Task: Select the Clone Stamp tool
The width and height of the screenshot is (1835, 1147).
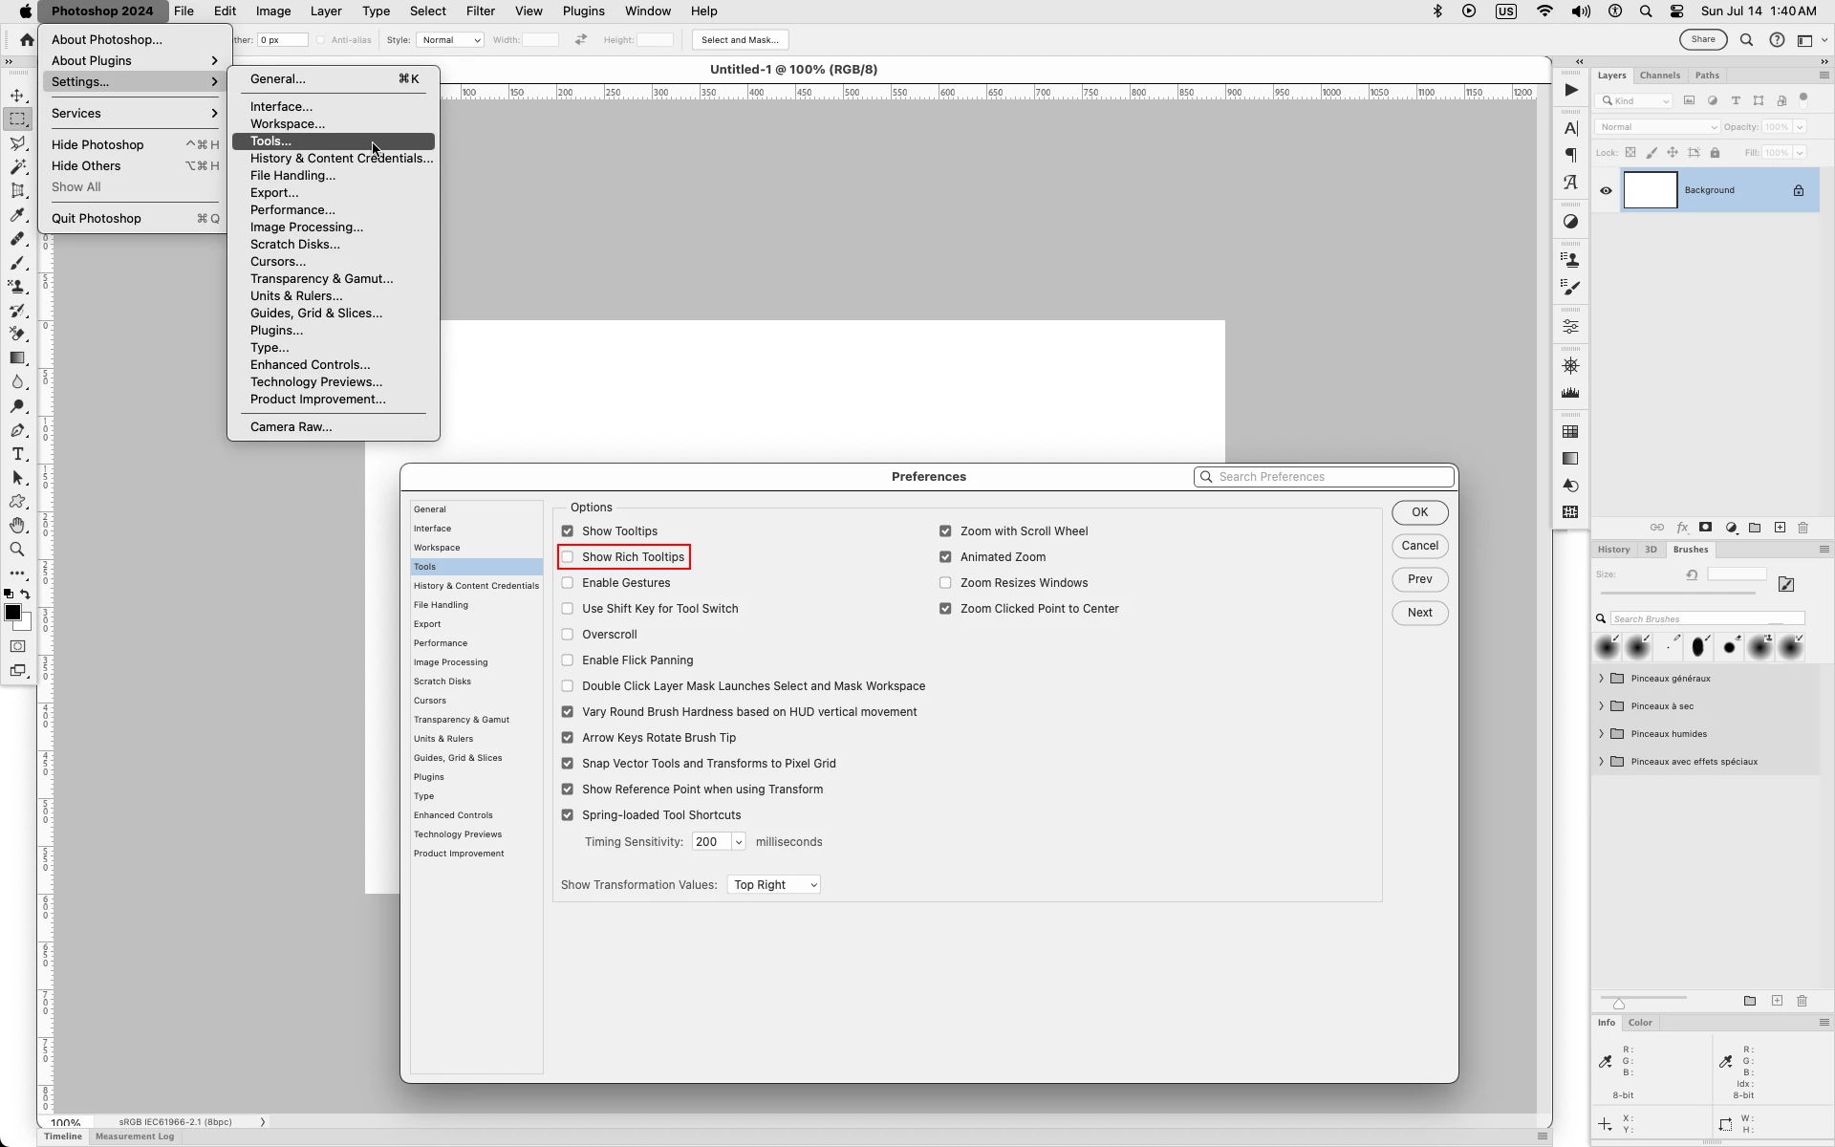Action: (17, 287)
